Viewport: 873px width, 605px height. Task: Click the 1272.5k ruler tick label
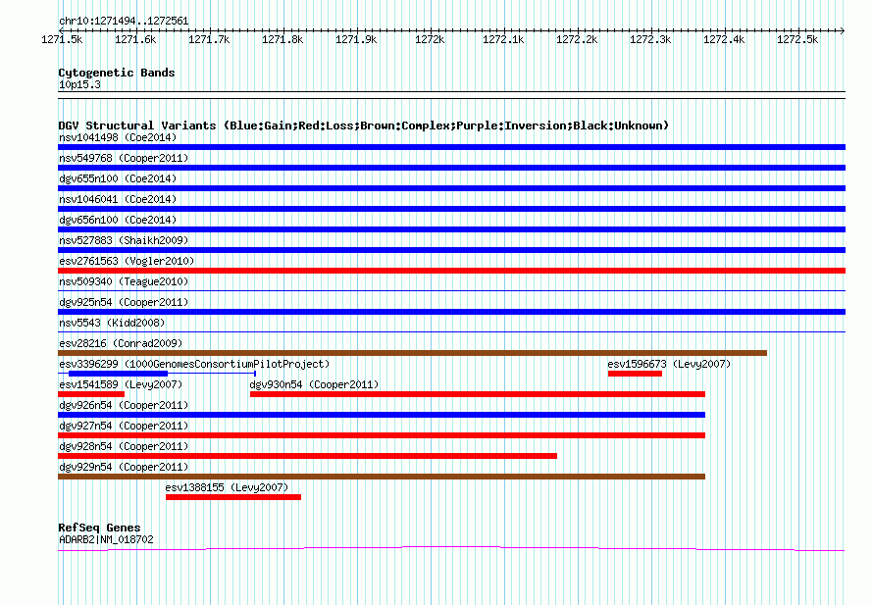797,39
